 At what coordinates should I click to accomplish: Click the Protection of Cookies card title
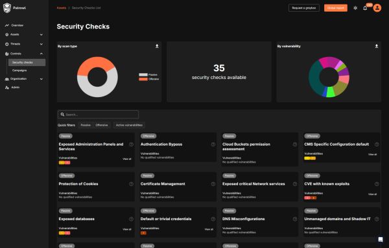(78, 184)
